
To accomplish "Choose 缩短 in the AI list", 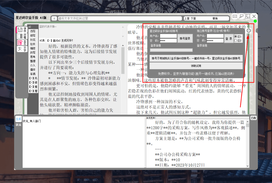I will click(x=33, y=48).
